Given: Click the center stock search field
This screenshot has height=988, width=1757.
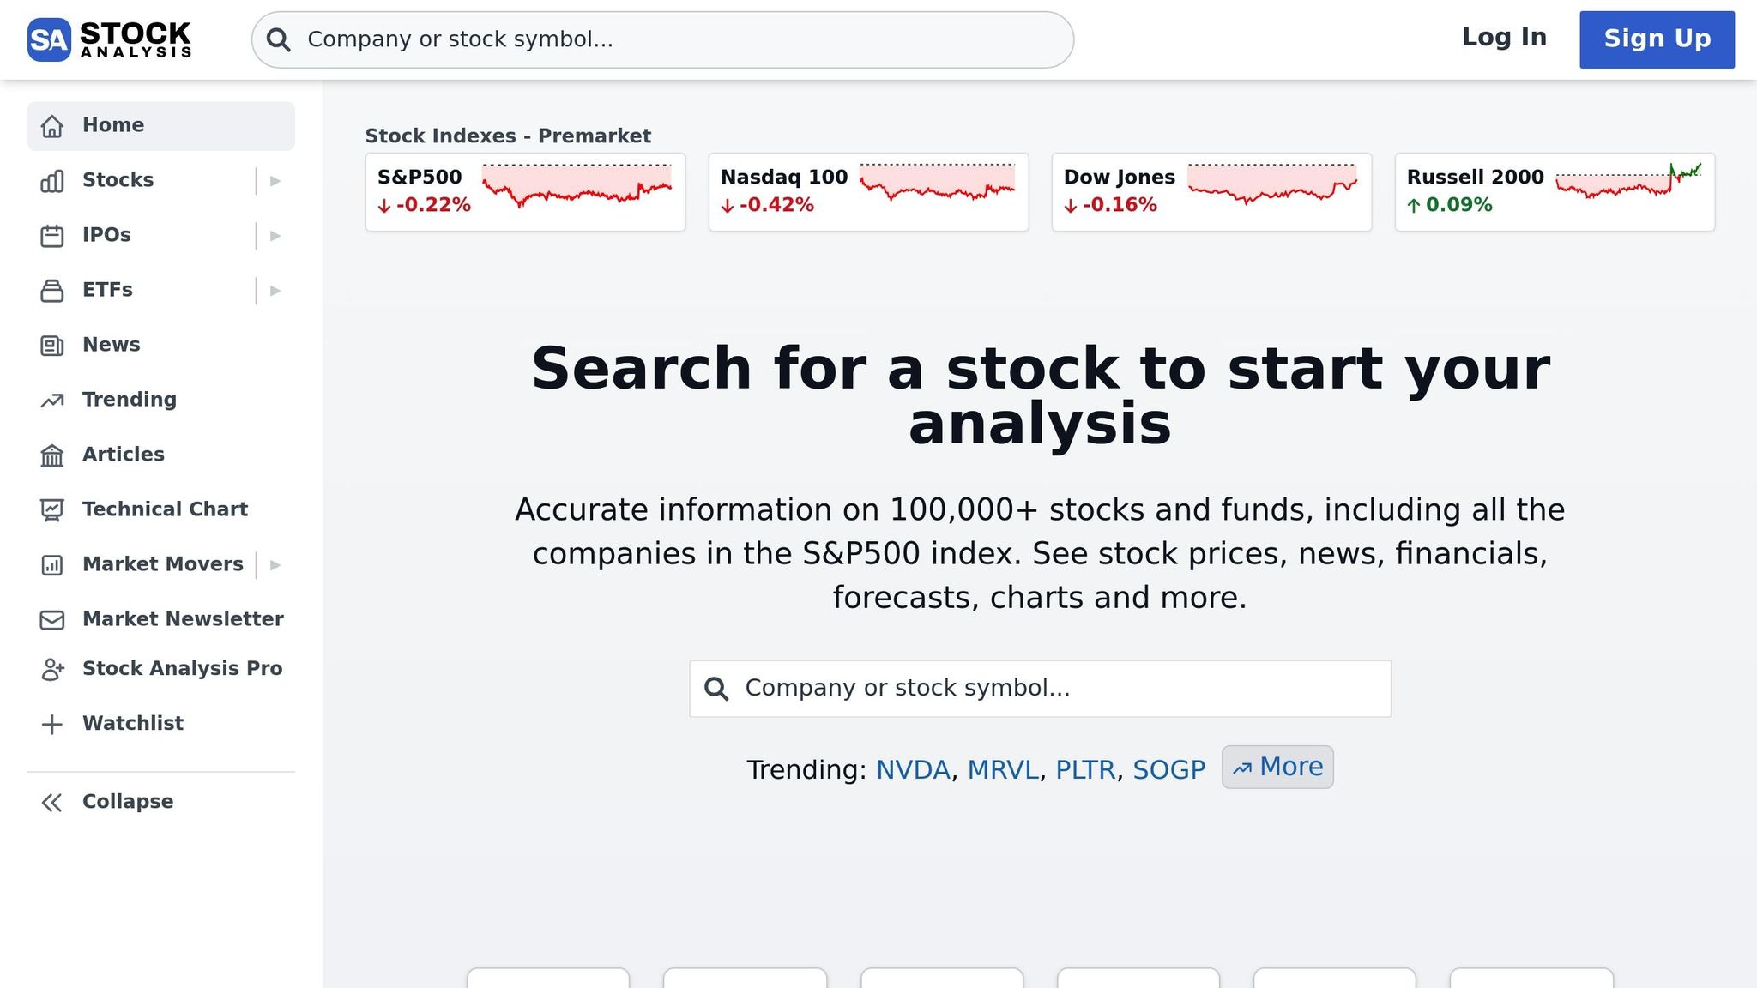Looking at the screenshot, I should click(1039, 688).
